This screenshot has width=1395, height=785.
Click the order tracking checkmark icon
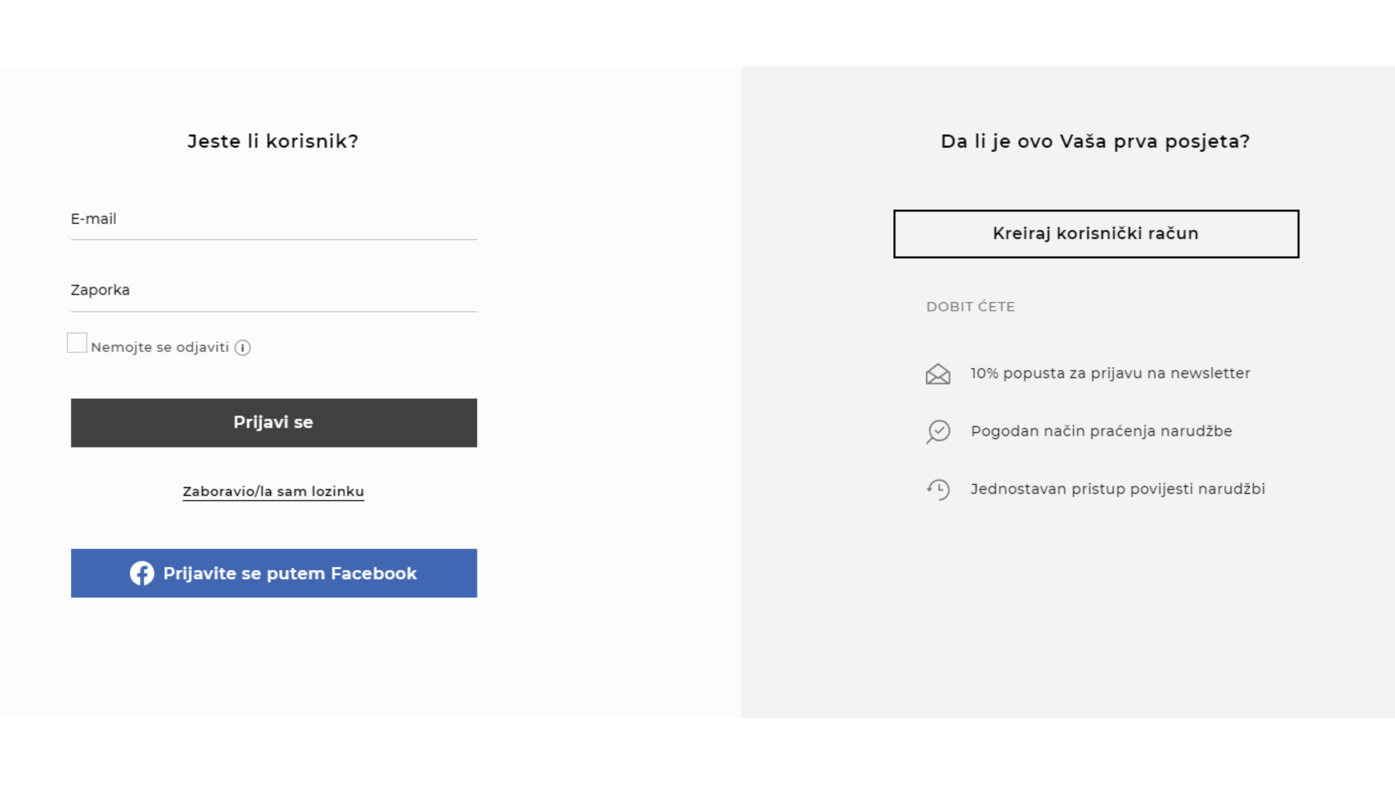click(938, 431)
